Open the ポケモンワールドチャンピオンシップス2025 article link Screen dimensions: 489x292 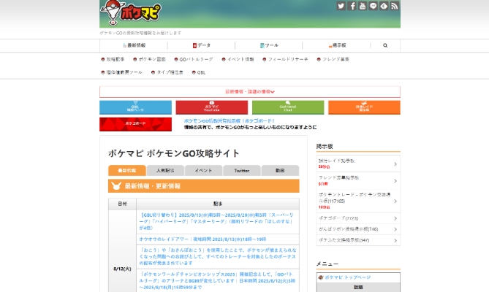[217, 281]
